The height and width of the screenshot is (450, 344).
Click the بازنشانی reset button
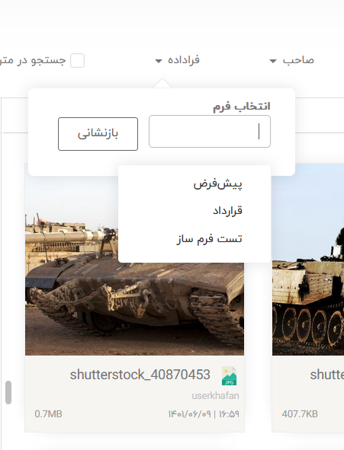coord(98,134)
